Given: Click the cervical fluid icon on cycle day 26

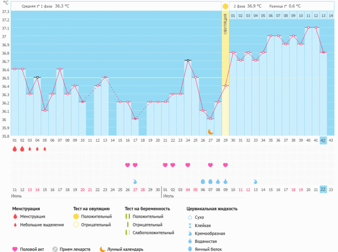Looking at the screenshot, I should tap(203, 181).
